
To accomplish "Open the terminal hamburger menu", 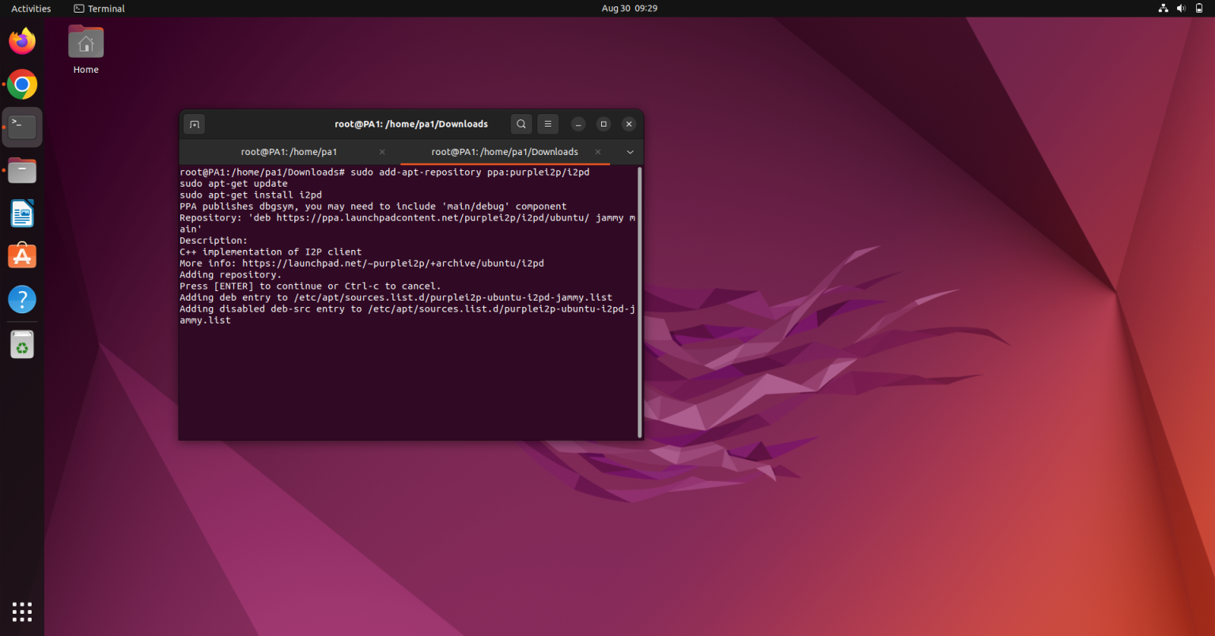I will tap(547, 124).
